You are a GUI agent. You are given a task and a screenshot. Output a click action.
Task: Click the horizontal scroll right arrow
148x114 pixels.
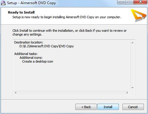127,93
